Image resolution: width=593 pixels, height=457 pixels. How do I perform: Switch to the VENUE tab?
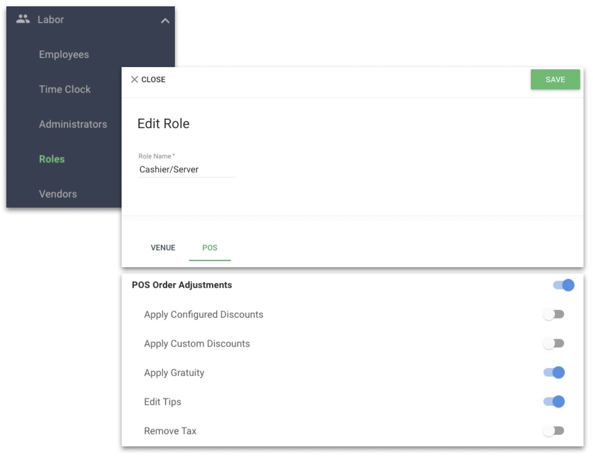(163, 247)
